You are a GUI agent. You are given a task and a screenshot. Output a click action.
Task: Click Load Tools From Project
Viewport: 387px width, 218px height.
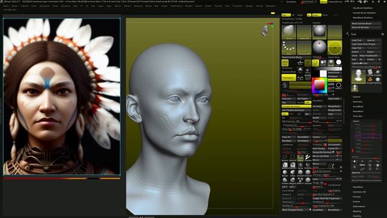tap(366, 44)
